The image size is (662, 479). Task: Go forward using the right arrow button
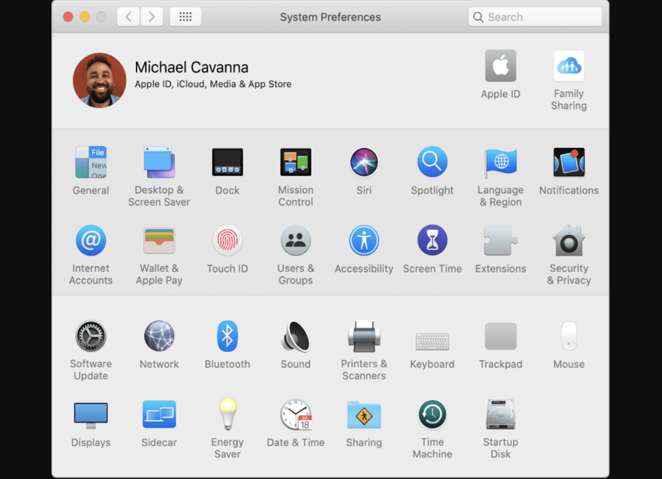click(x=152, y=17)
